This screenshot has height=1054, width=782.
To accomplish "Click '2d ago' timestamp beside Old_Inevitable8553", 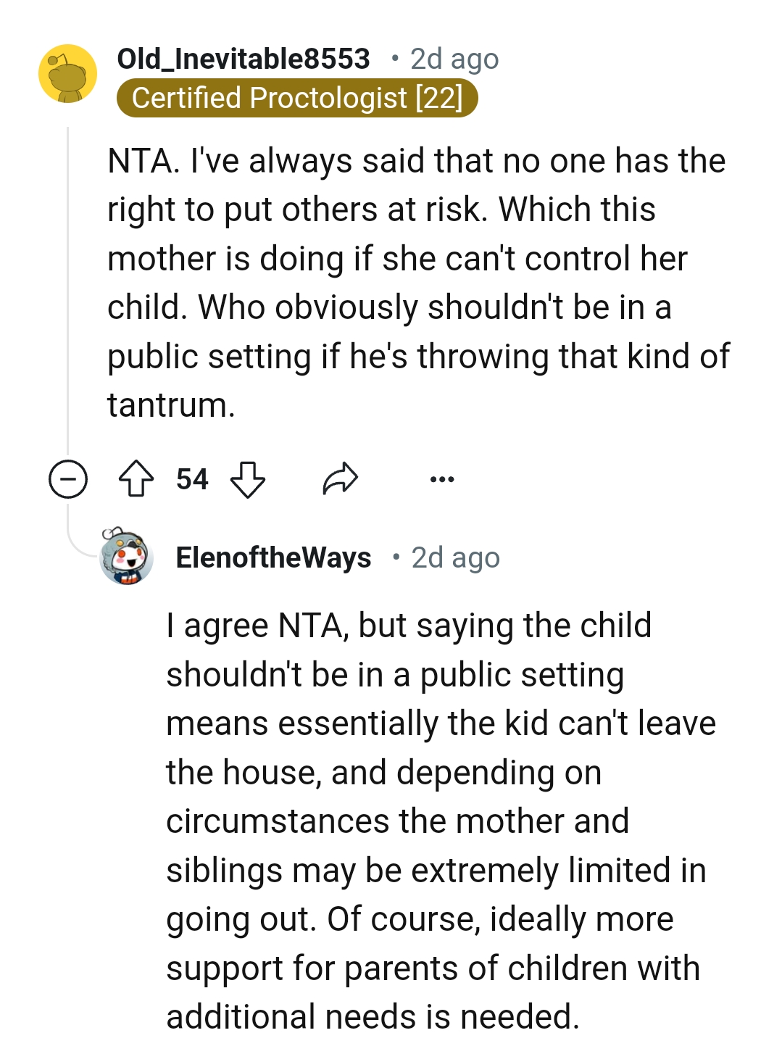I will pos(454,59).
